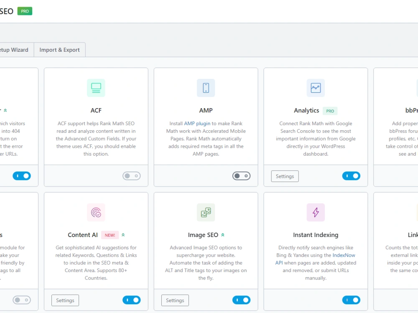
Task: Click the AMP module title
Action: pos(206,111)
